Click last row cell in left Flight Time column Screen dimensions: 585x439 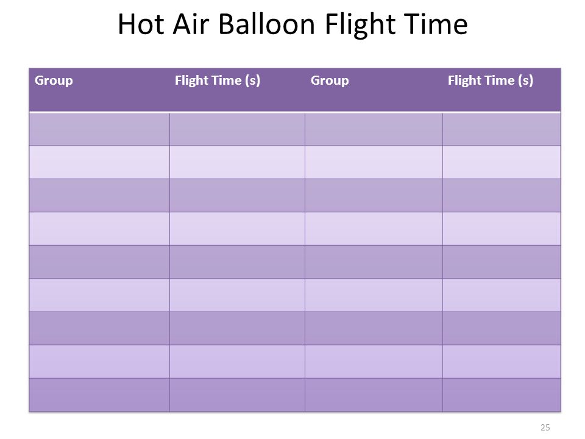pos(237,395)
